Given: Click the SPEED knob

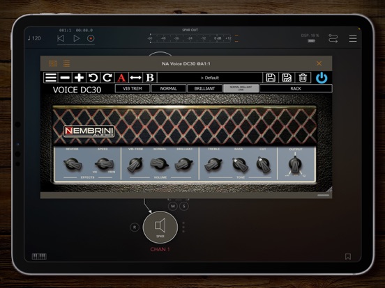Looking at the screenshot, I should (104, 164).
